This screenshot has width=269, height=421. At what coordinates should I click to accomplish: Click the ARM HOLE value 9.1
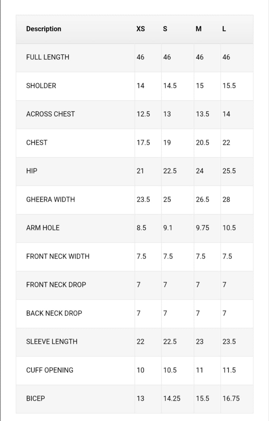168,228
